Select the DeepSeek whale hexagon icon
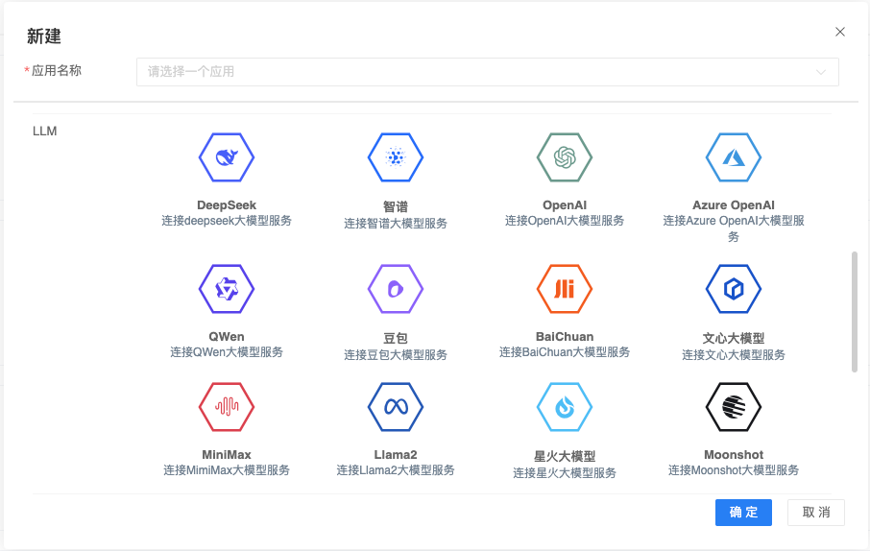This screenshot has width=870, height=551. tap(227, 157)
